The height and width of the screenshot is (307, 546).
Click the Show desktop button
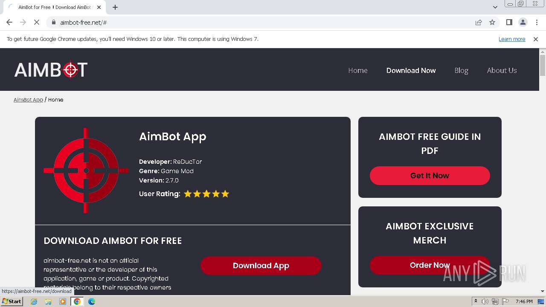541,301
